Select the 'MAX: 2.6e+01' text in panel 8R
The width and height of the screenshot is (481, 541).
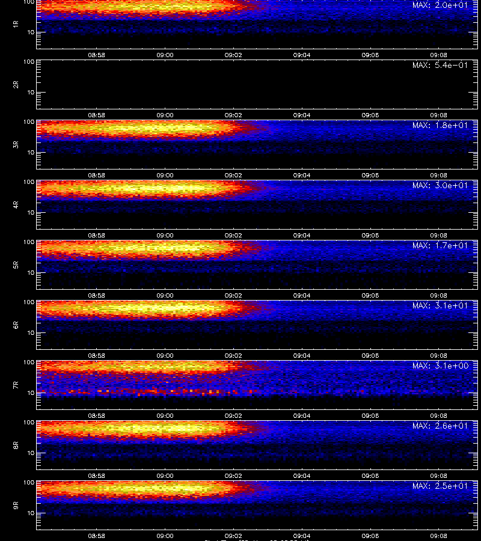coord(440,426)
